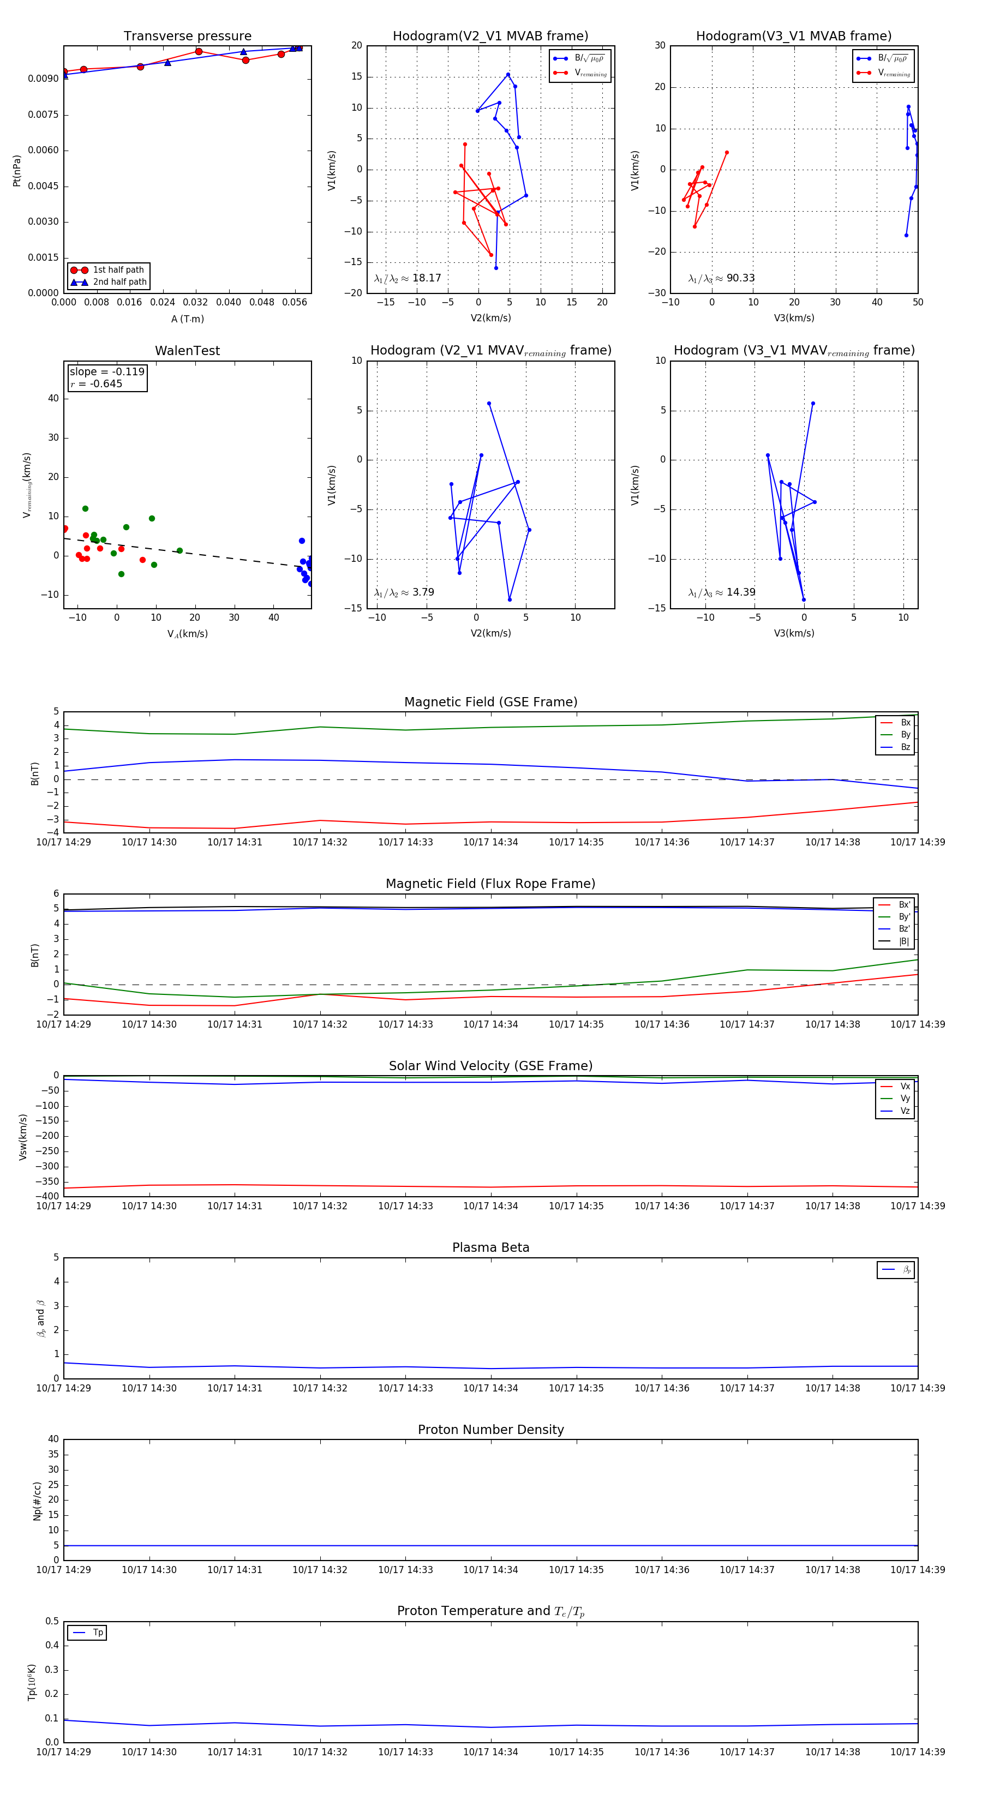
Task: Click the "By" legend entry in GSE magnetic field
Action: 895,735
